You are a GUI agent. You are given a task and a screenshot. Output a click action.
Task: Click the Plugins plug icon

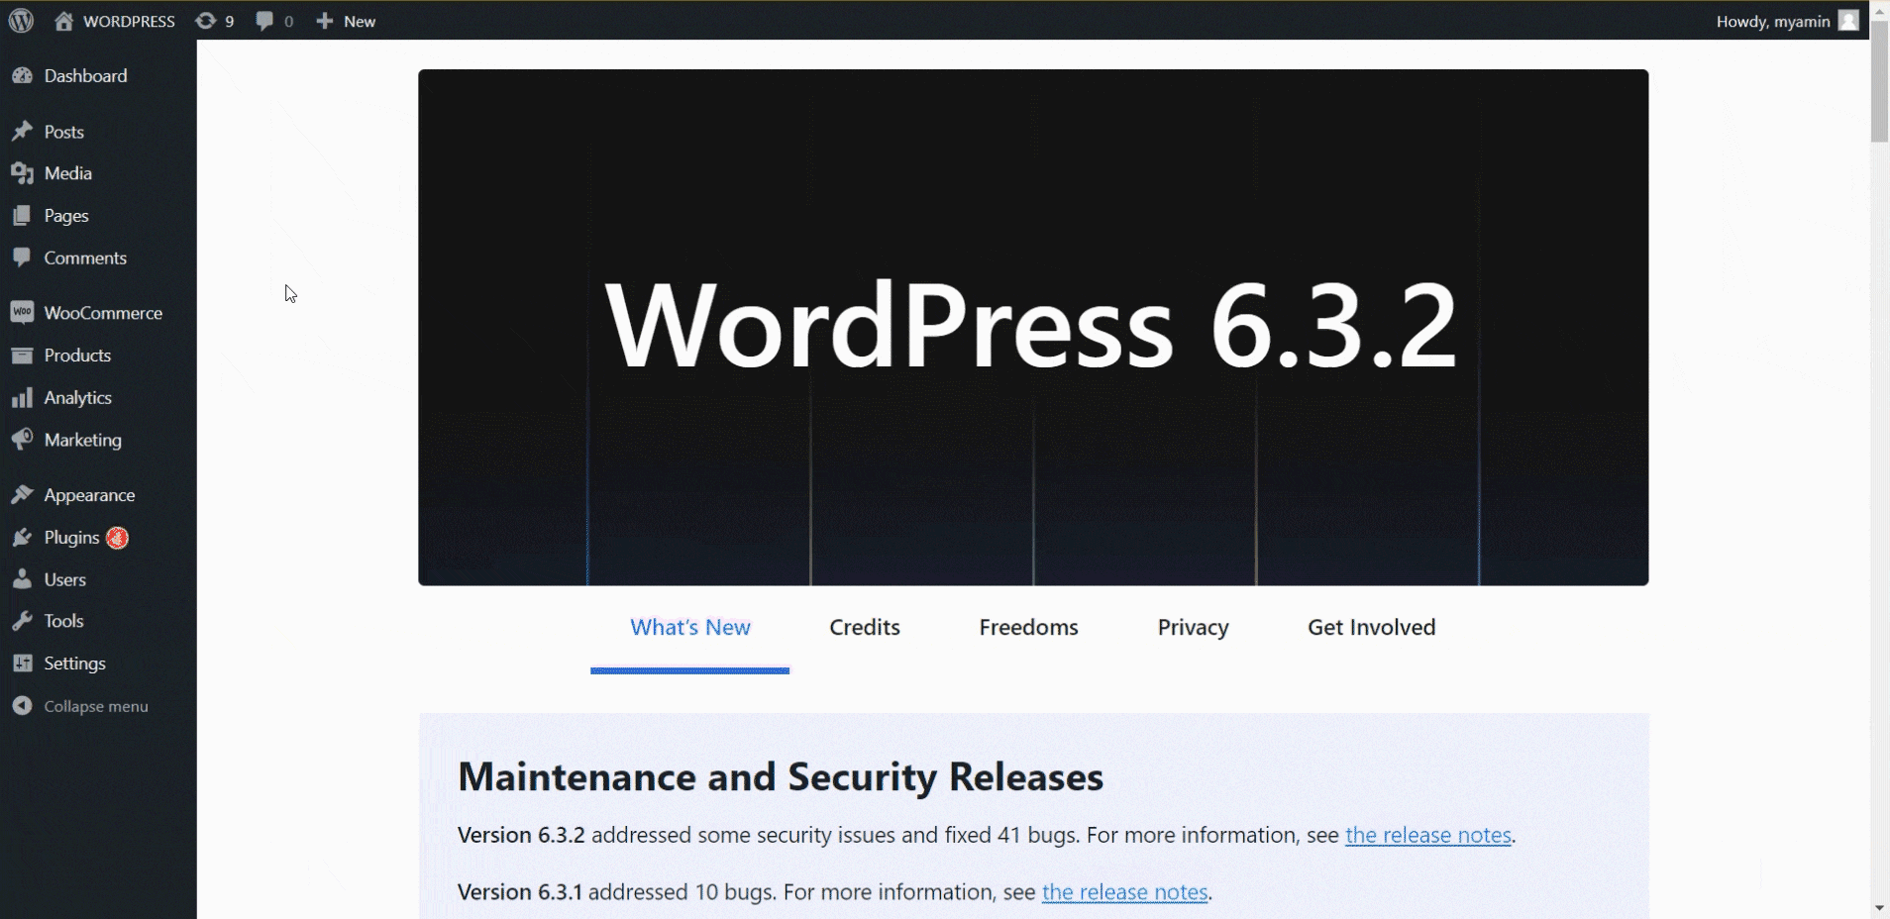point(22,538)
